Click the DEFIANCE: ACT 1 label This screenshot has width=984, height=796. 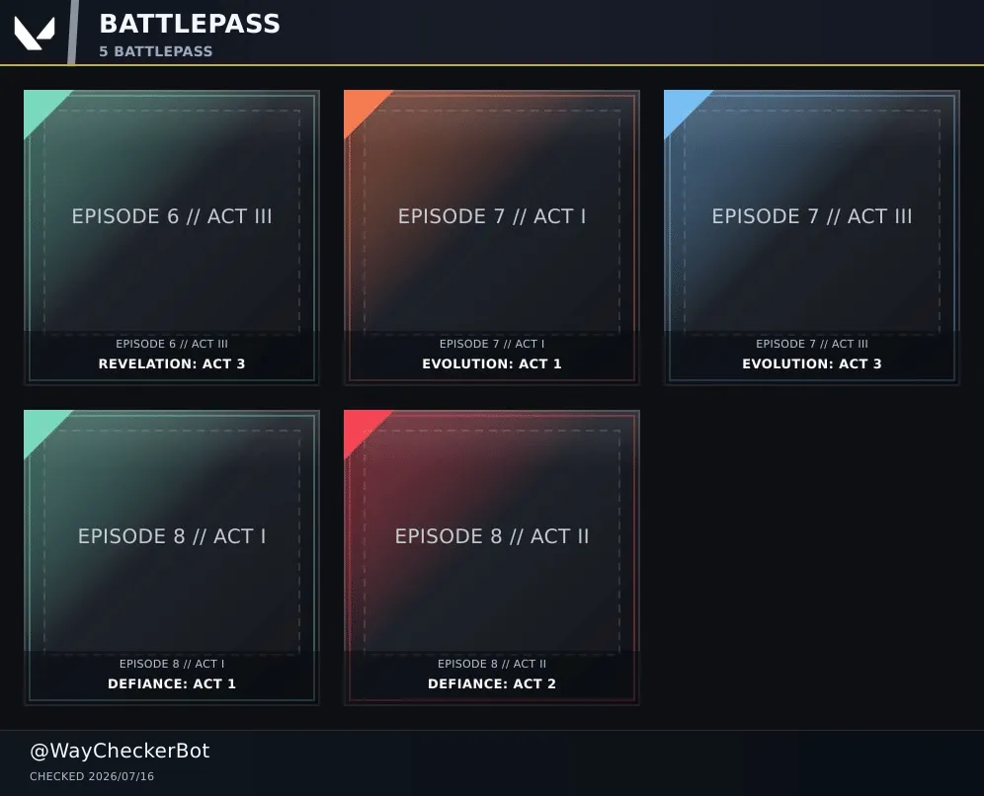(x=171, y=683)
